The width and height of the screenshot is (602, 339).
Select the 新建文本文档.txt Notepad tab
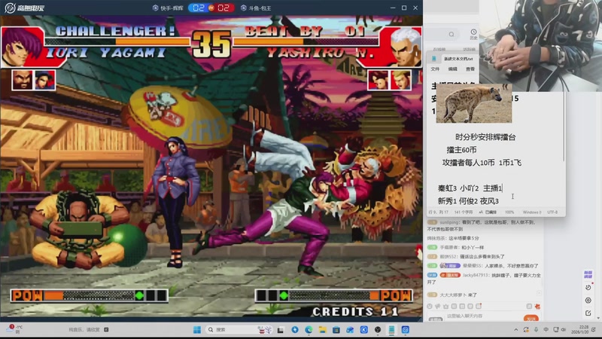coord(458,59)
